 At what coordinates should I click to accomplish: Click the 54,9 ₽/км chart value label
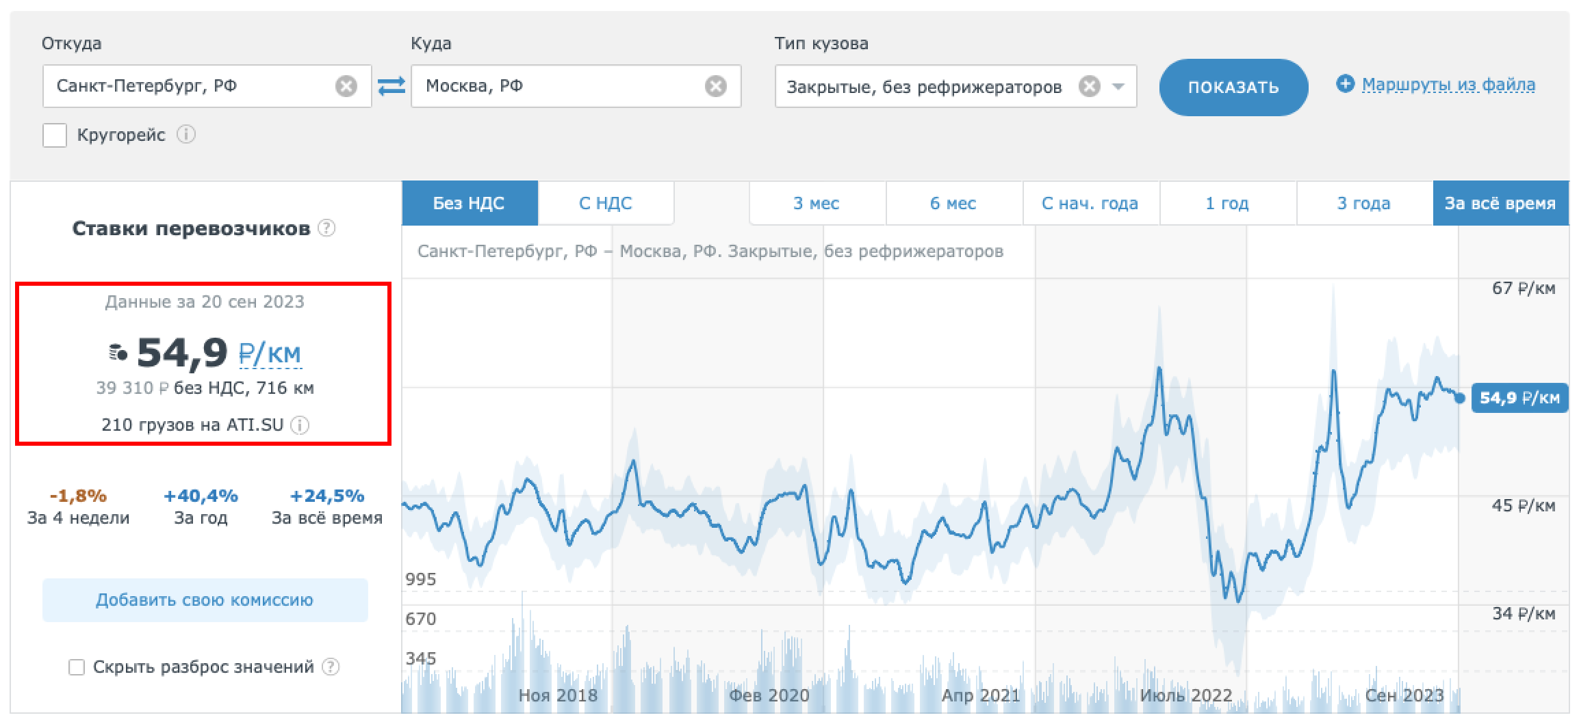1519,398
